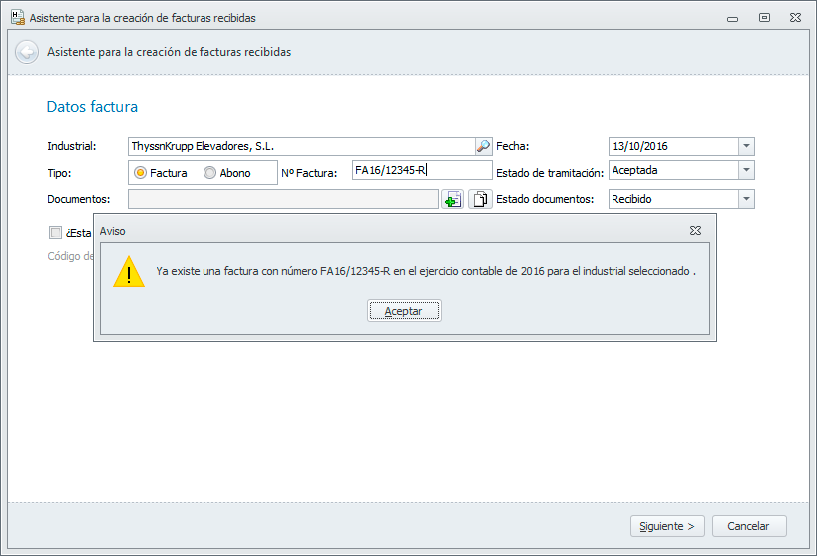Expand Estado documentos dropdown arrow
The image size is (817, 556).
(746, 199)
